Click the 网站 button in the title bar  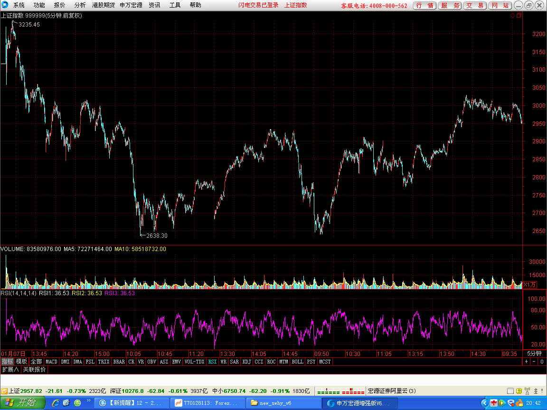tap(500, 5)
